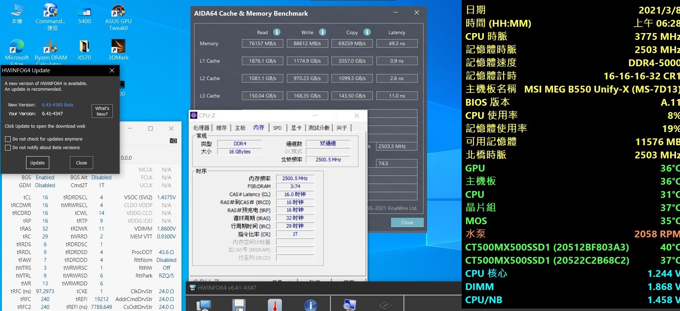
Task: Click GDM Disabled value in timings window
Action: pyautogui.click(x=45, y=185)
